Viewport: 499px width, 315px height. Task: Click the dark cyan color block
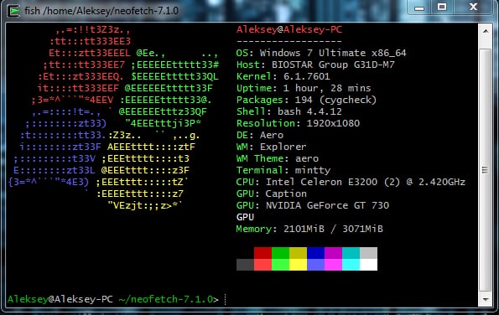click(x=351, y=253)
